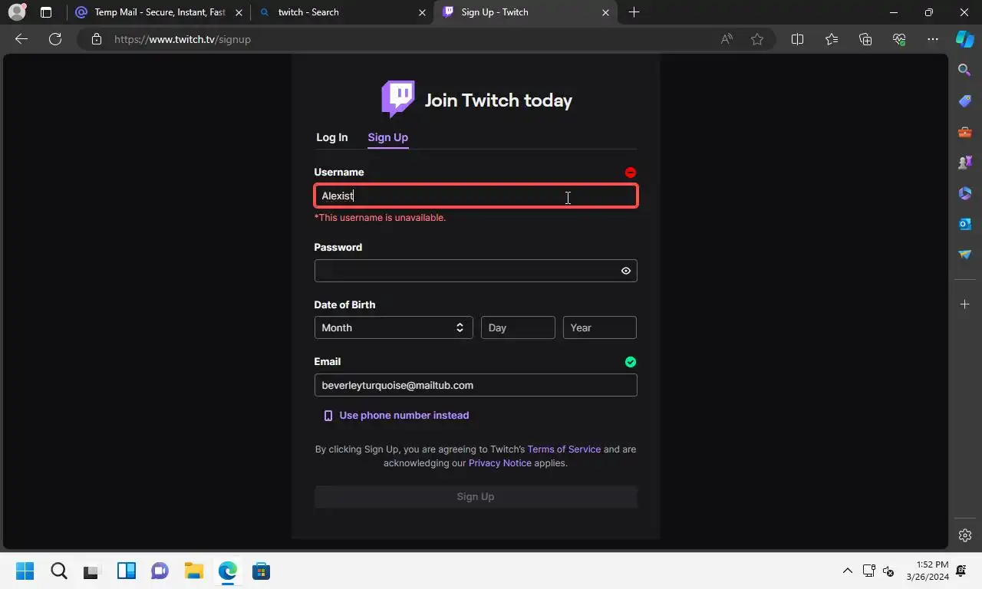Open sidebar Tools briefcase icon
Image resolution: width=982 pixels, height=589 pixels.
965,132
